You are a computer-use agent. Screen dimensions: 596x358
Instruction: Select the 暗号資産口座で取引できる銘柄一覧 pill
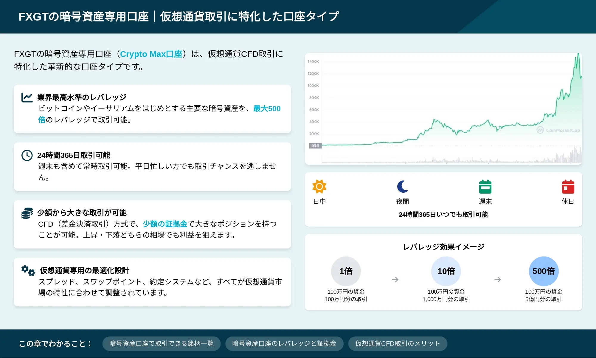pos(161,343)
